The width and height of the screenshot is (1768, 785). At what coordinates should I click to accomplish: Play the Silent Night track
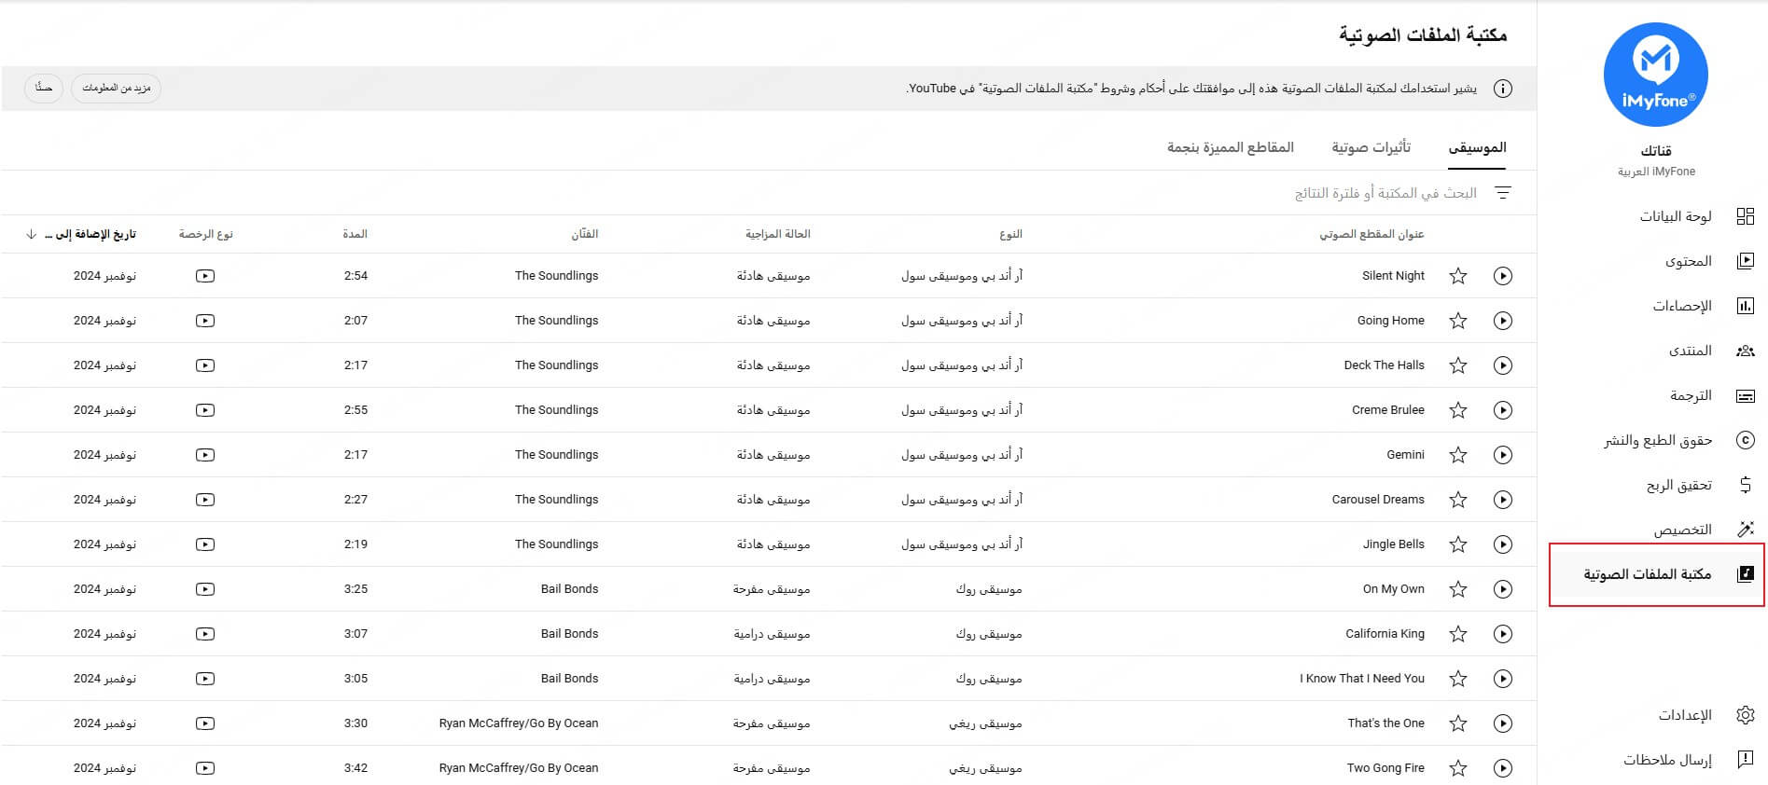coord(1502,276)
